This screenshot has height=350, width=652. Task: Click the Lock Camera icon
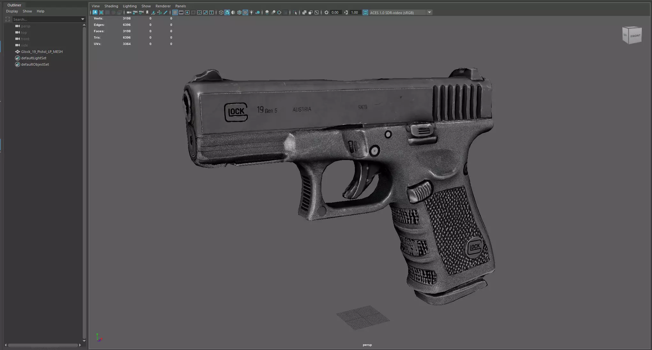[135, 12]
